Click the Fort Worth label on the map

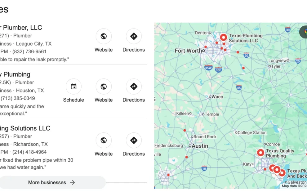pos(188,51)
